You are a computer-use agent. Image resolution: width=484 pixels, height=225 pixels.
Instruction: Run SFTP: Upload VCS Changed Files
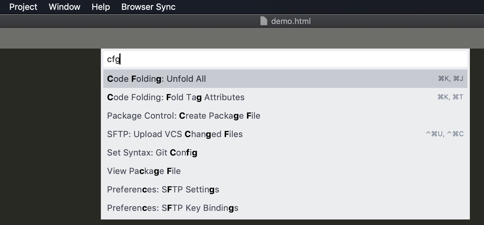tap(285, 134)
